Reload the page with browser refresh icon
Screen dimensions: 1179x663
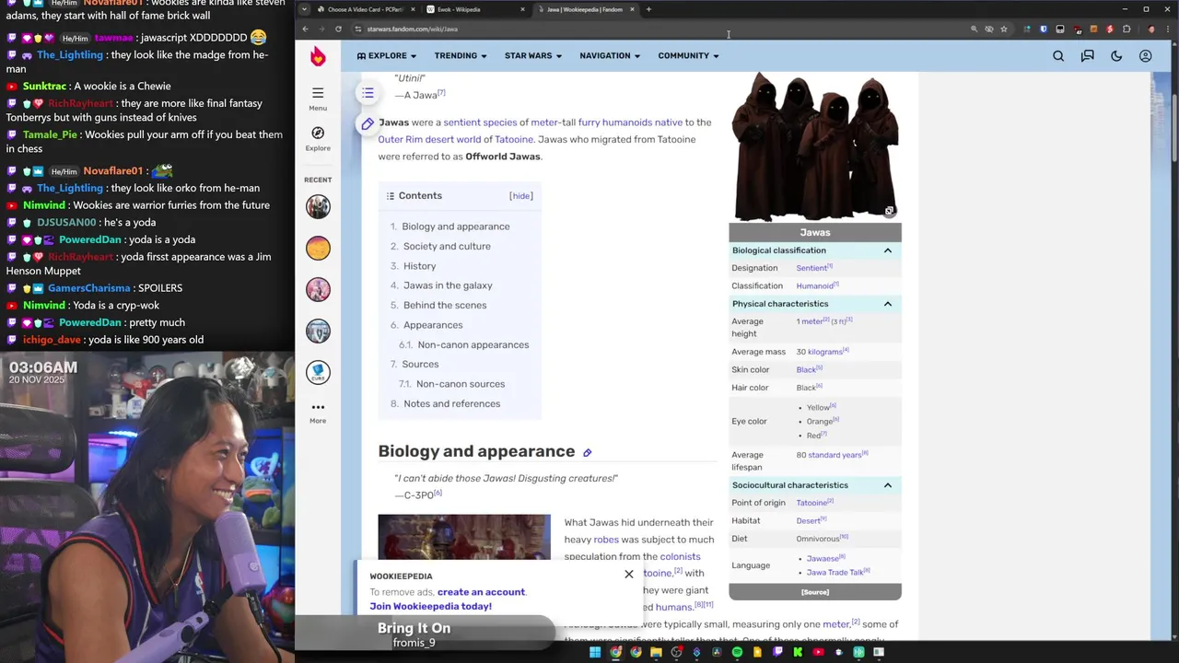pyautogui.click(x=338, y=29)
